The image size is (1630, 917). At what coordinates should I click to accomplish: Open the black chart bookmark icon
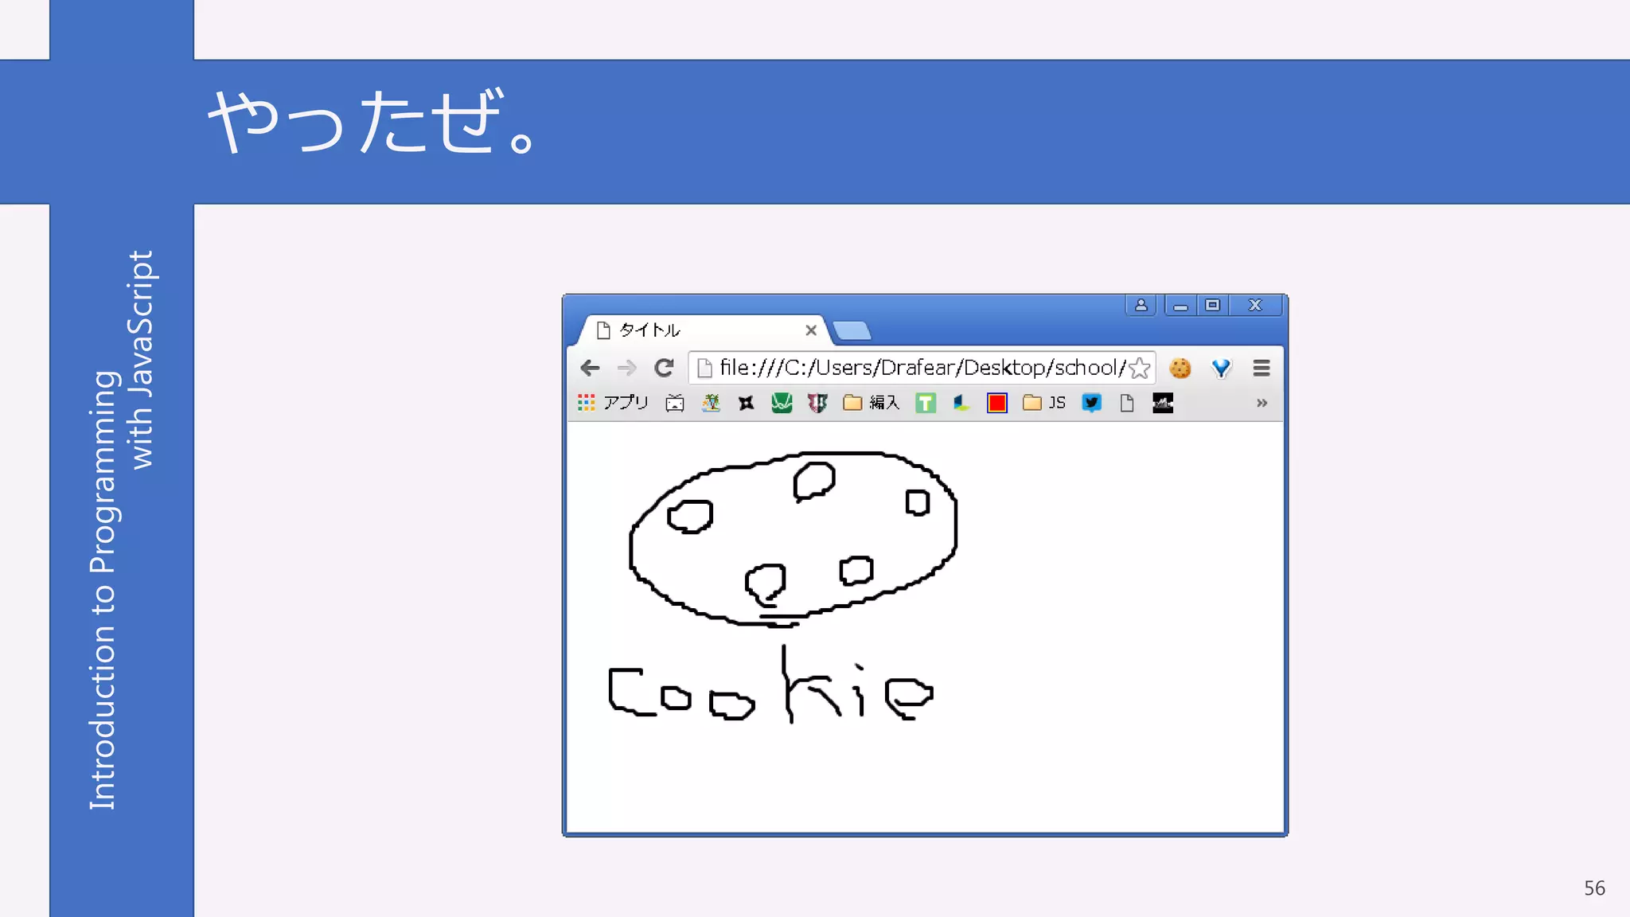tap(1163, 403)
